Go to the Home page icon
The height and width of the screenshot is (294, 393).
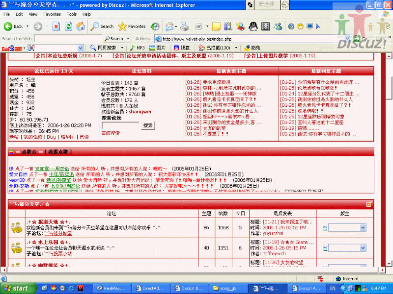(81, 26)
